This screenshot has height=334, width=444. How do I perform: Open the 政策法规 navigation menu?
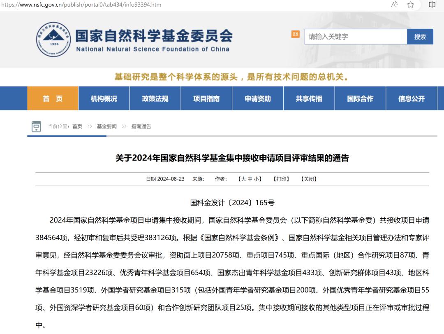pos(155,98)
